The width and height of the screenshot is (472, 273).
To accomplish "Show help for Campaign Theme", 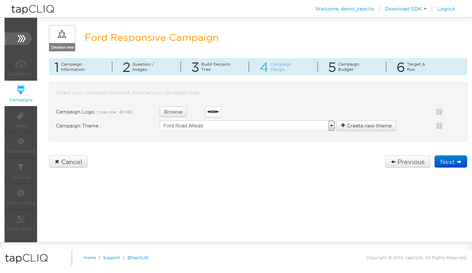I will pos(439,126).
